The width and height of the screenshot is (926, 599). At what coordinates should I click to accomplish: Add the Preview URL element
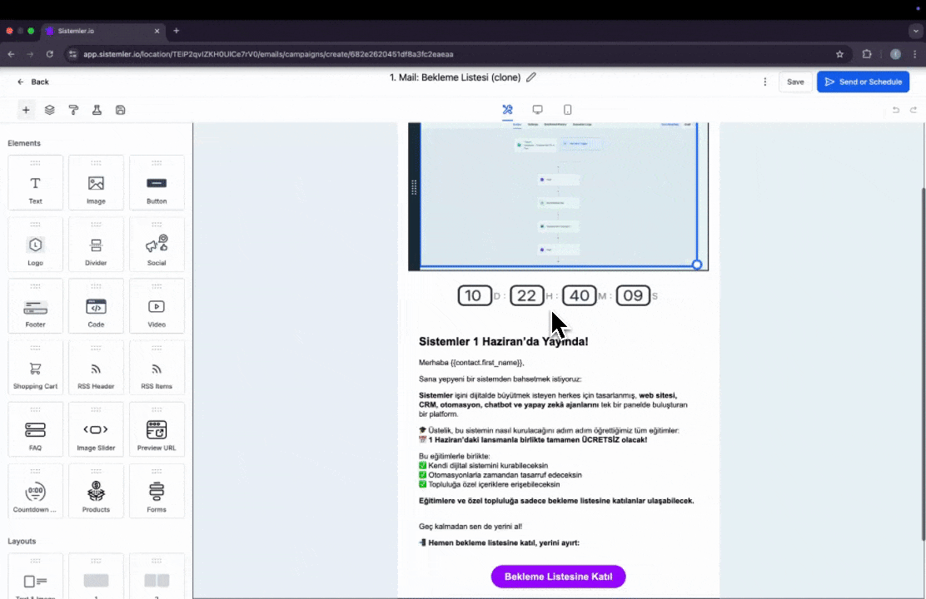(157, 429)
